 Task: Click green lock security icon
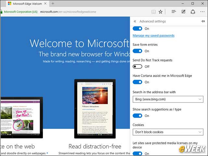click(x=1, y=12)
